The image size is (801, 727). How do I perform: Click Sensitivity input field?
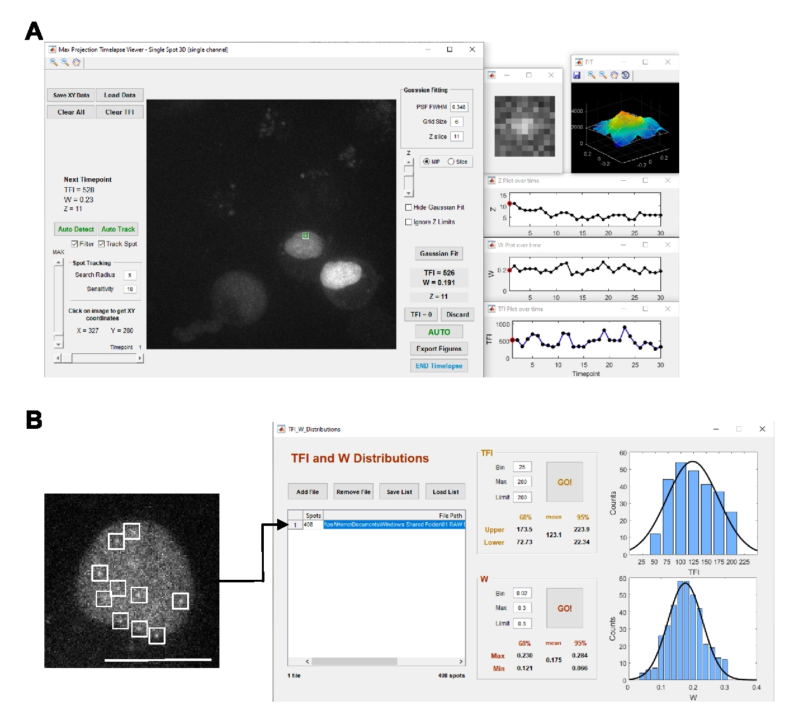point(130,289)
